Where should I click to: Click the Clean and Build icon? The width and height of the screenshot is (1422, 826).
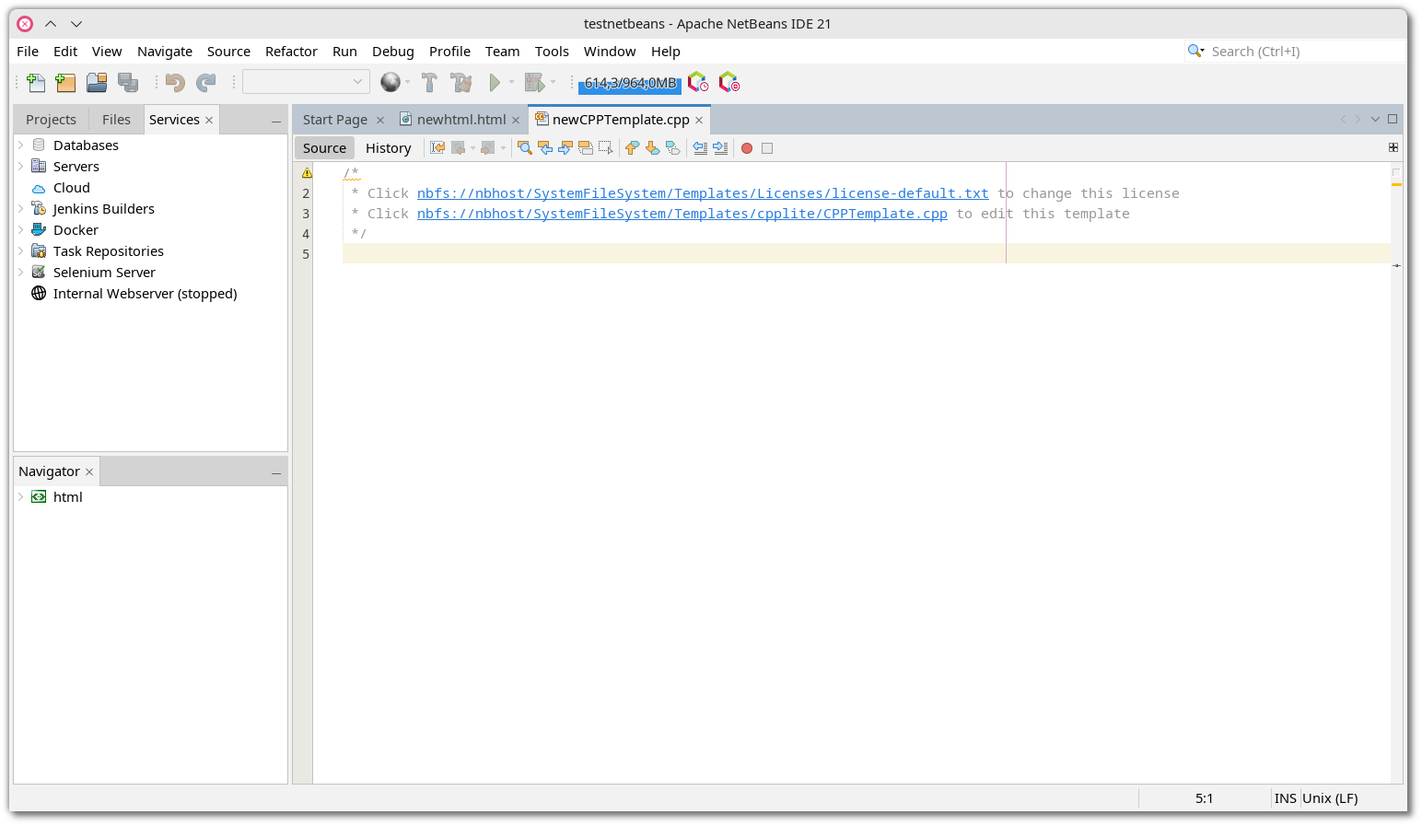[x=461, y=83]
